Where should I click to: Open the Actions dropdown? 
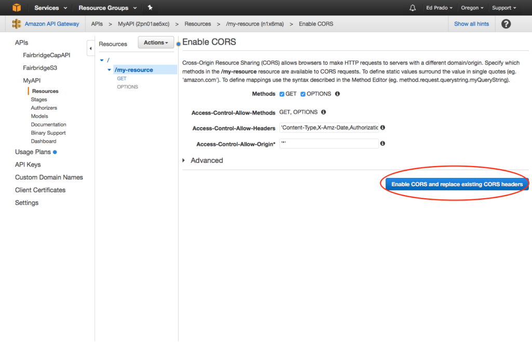[155, 42]
